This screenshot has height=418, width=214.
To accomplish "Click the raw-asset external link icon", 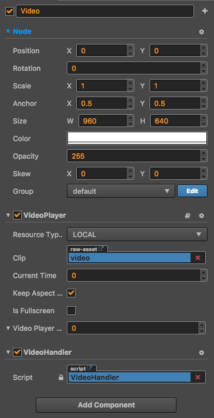I will coord(101,249).
